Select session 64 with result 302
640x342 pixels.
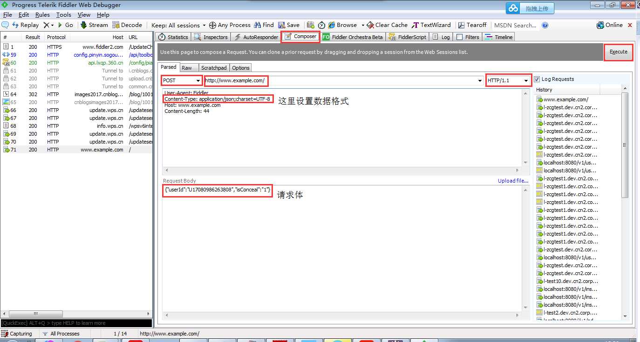(x=76, y=94)
